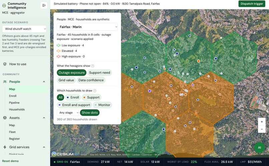Click the Grid services section label

[x=19, y=147]
